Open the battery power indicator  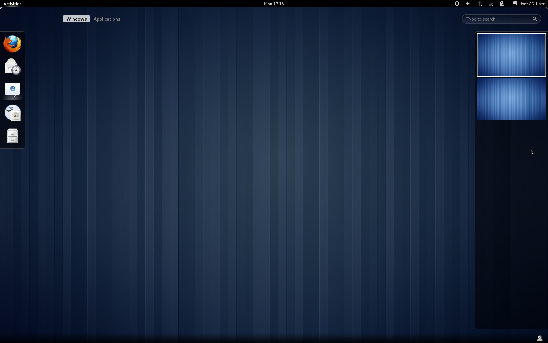click(502, 4)
